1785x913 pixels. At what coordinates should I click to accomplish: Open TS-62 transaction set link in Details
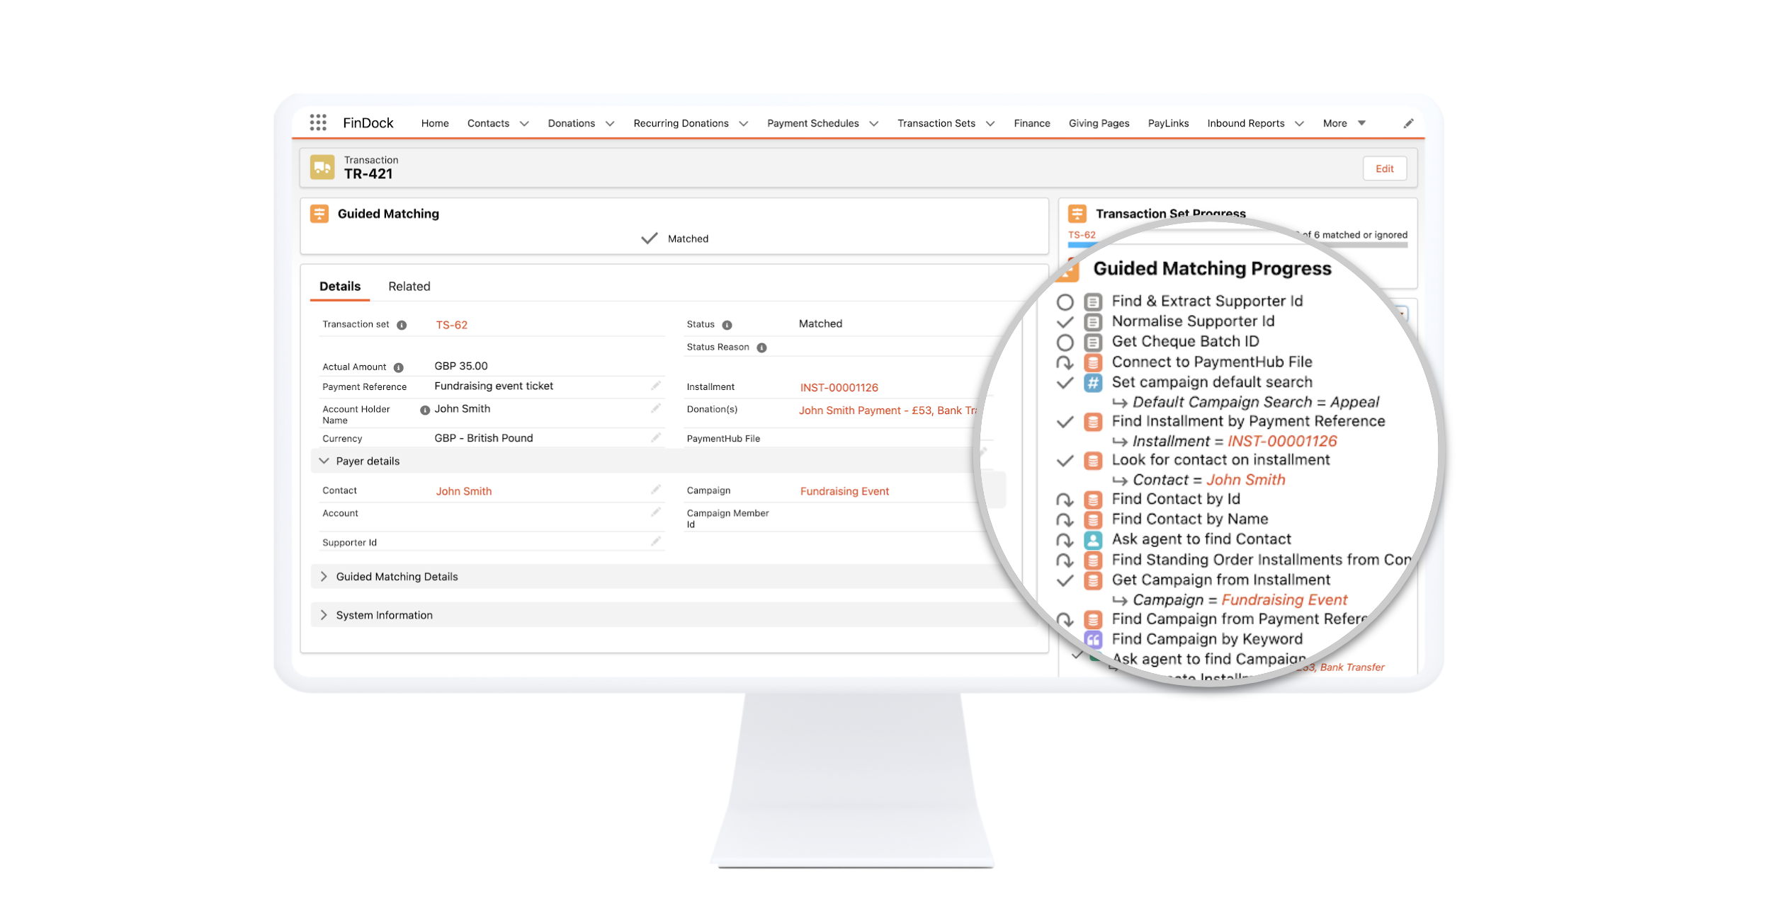[451, 325]
